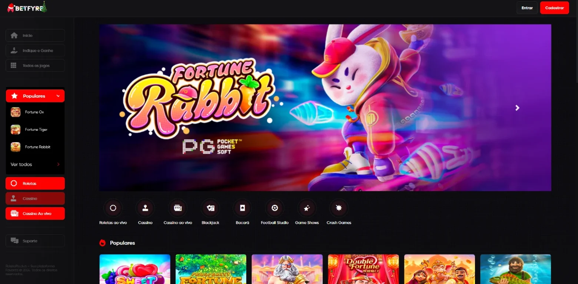Open the Todos os jogos menu item
The width and height of the screenshot is (578, 284).
(35, 65)
